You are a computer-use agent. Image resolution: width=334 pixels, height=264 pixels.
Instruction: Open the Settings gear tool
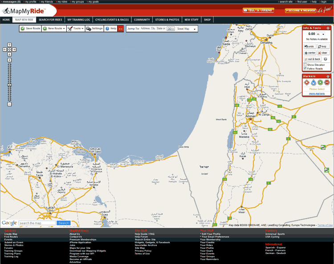coord(94,28)
